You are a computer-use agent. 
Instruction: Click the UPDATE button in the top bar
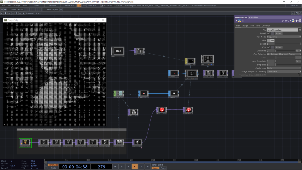click(x=294, y=6)
